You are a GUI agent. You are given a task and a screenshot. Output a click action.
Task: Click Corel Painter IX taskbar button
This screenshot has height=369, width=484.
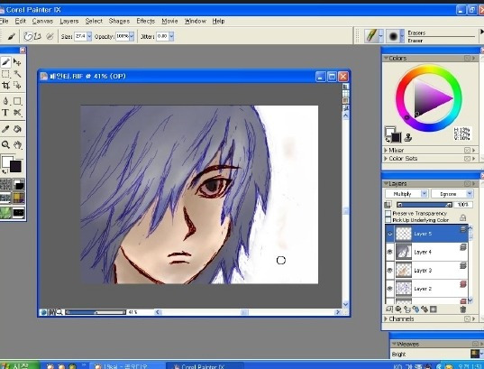[x=205, y=366]
